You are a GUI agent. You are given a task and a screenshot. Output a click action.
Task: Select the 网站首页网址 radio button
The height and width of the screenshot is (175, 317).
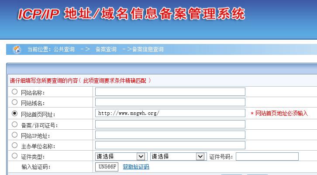pos(14,113)
